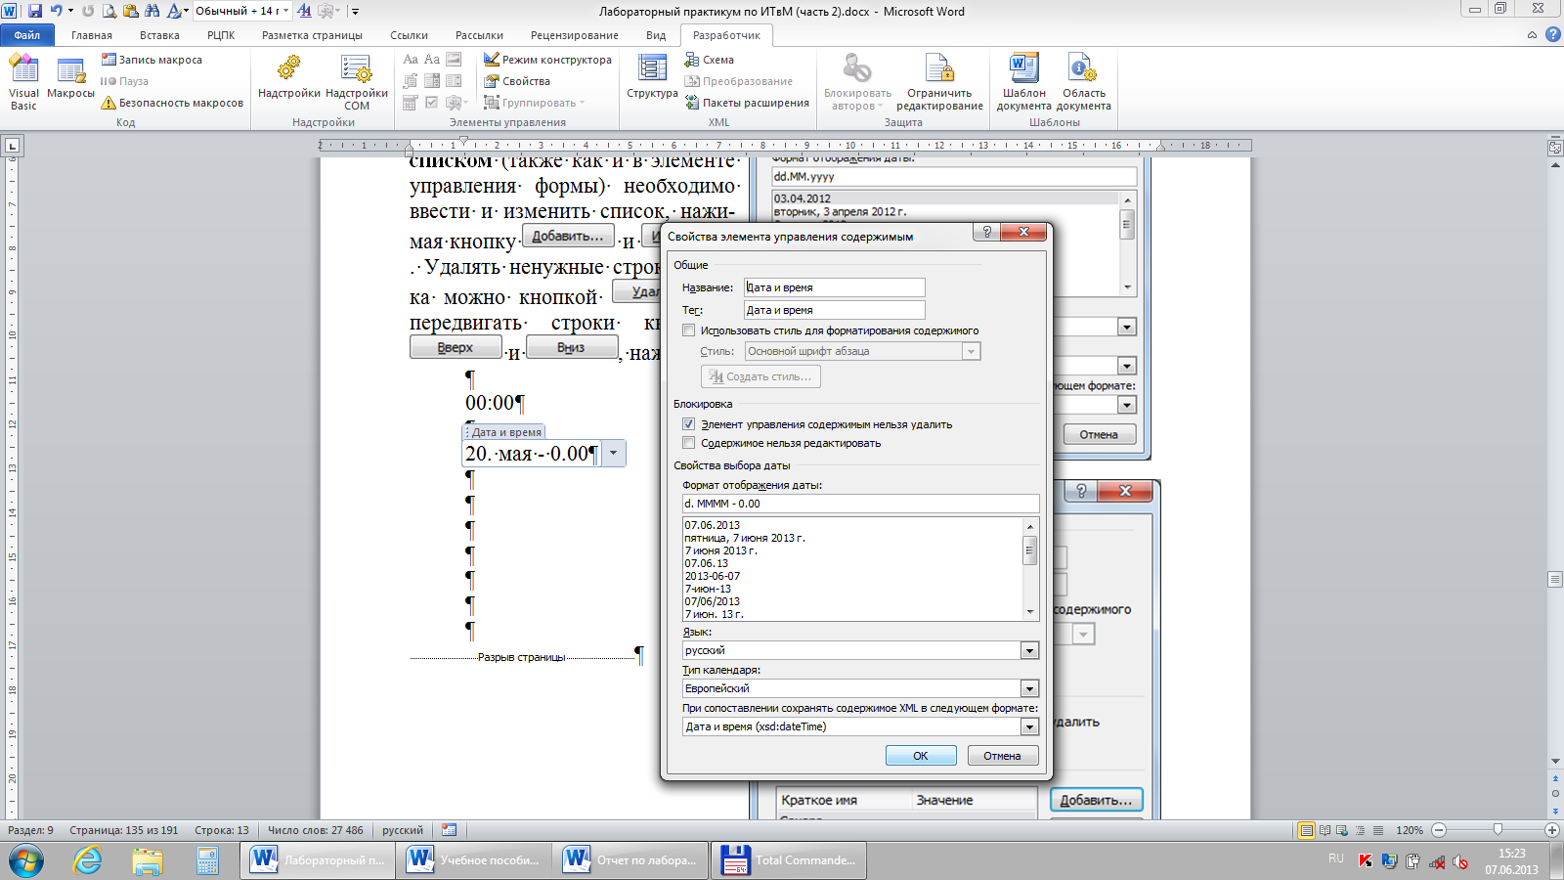
Task: Click Отмена in the background dialog
Action: click(x=1099, y=434)
